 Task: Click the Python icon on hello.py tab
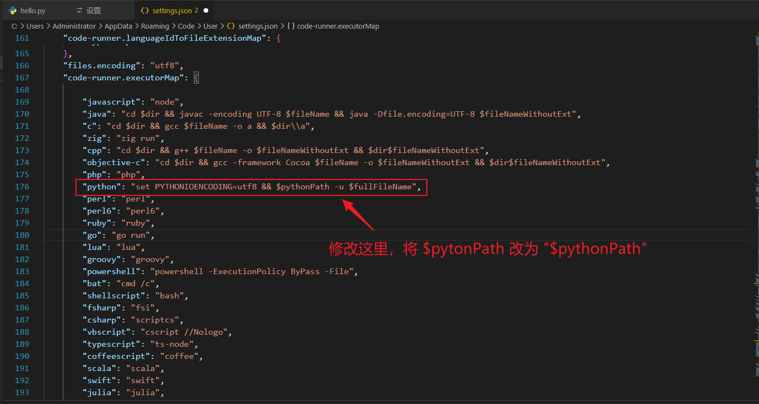pyautogui.click(x=12, y=10)
